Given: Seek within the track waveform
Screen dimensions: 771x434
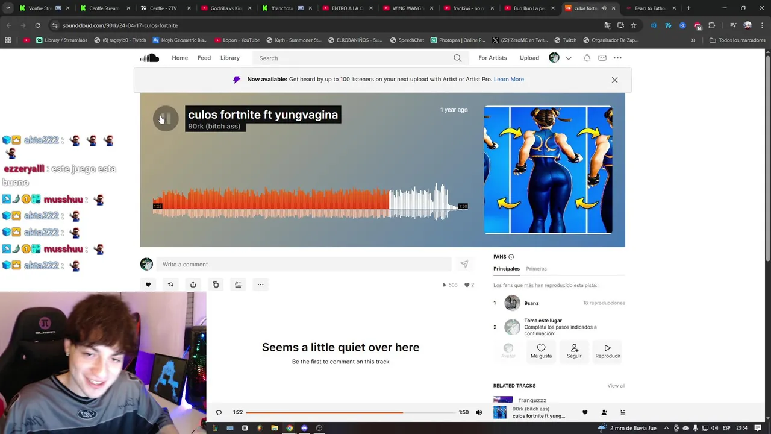Looking at the screenshot, I should point(310,203).
